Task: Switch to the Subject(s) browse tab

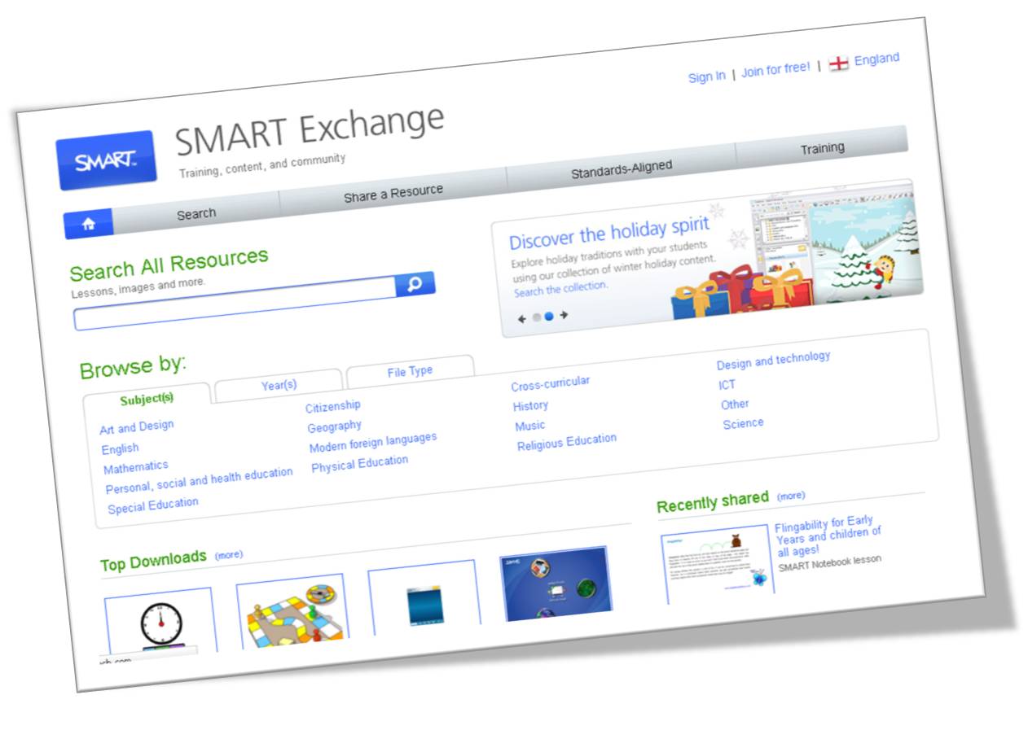Action: pyautogui.click(x=147, y=399)
